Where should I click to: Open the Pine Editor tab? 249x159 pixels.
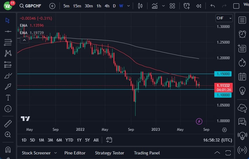(75, 153)
